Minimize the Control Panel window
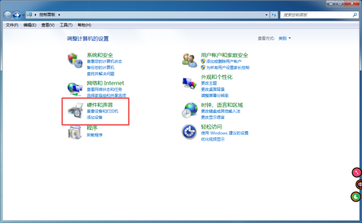362x223 pixels. [331, 3]
